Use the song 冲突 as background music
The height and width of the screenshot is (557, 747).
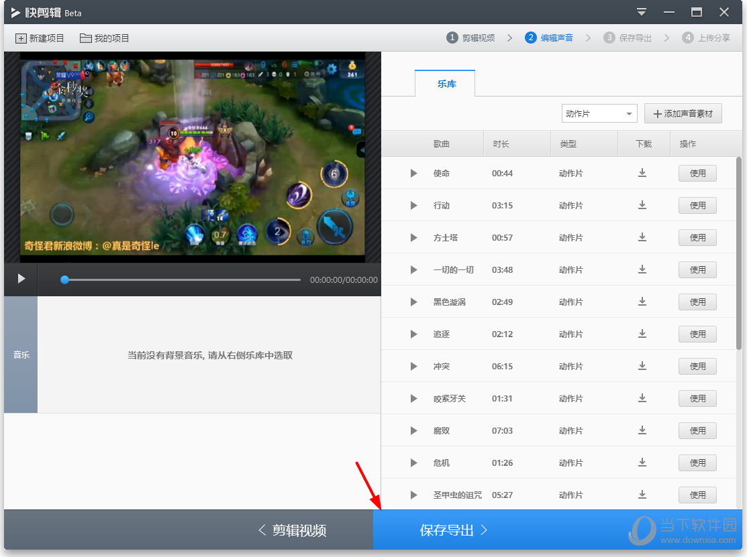697,366
